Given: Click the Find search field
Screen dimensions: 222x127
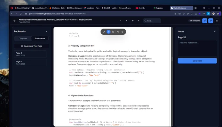Looking at the screenshot, I should [152, 21].
